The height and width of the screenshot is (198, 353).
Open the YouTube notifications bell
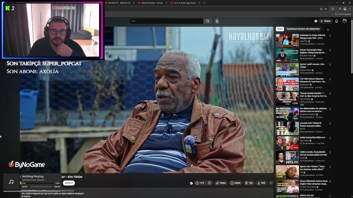tap(336, 21)
